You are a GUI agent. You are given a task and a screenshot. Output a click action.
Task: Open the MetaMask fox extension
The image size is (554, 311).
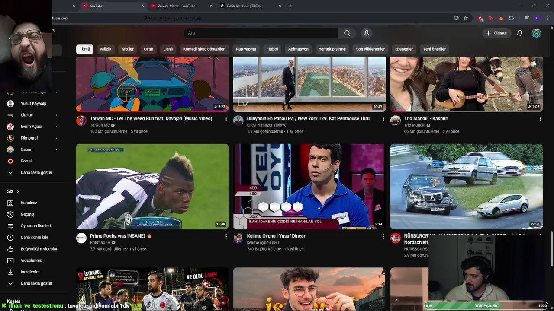click(x=501, y=18)
